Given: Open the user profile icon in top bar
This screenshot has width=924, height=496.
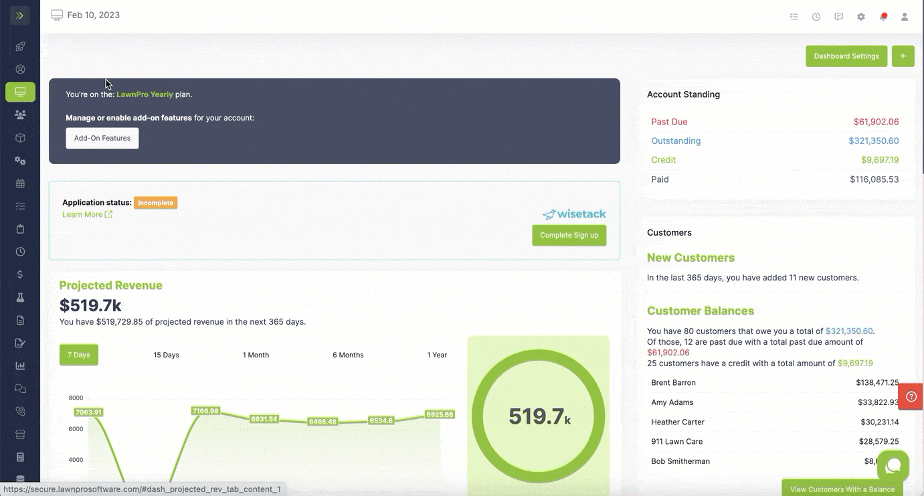Looking at the screenshot, I should coord(905,17).
